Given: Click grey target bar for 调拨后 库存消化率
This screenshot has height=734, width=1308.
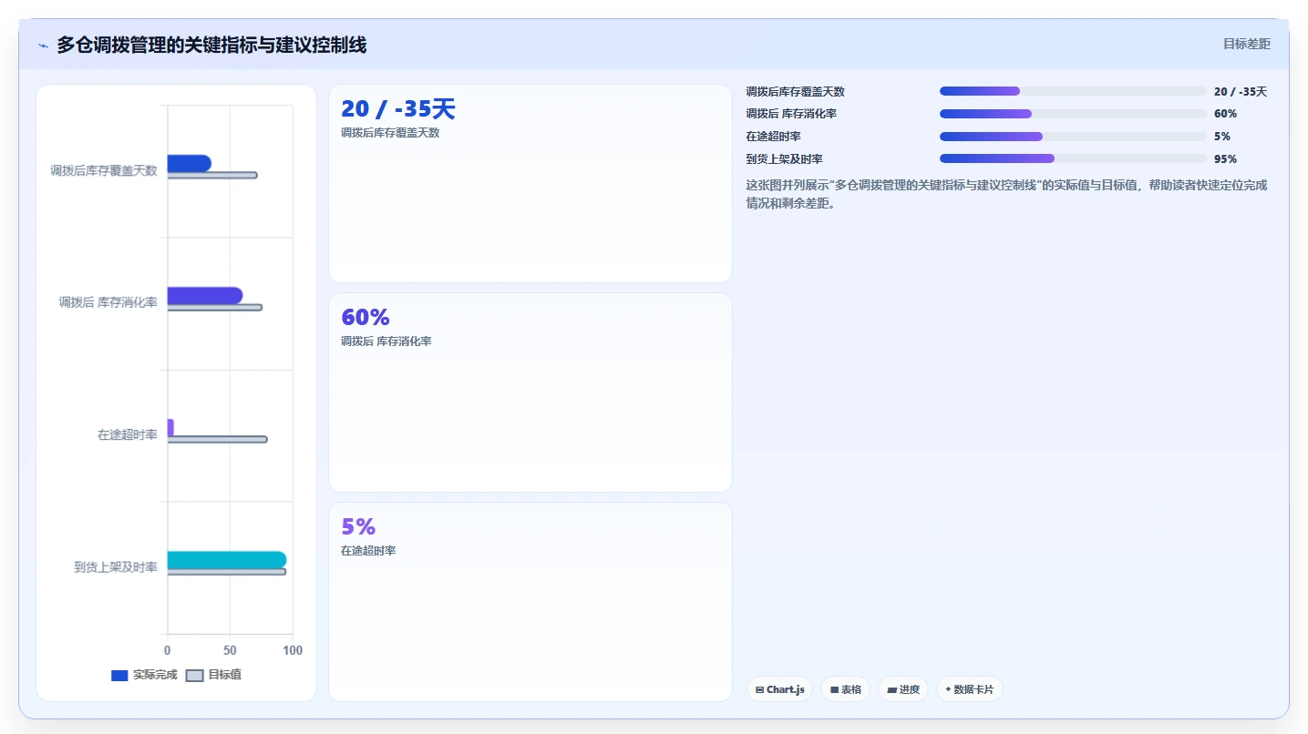Looking at the screenshot, I should point(215,307).
